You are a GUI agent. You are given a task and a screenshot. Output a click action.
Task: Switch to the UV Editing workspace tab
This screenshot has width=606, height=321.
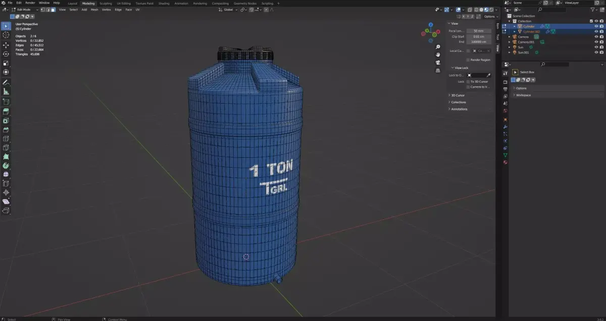click(124, 3)
